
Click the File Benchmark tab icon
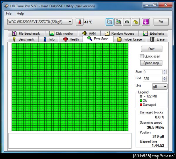coord(14,34)
